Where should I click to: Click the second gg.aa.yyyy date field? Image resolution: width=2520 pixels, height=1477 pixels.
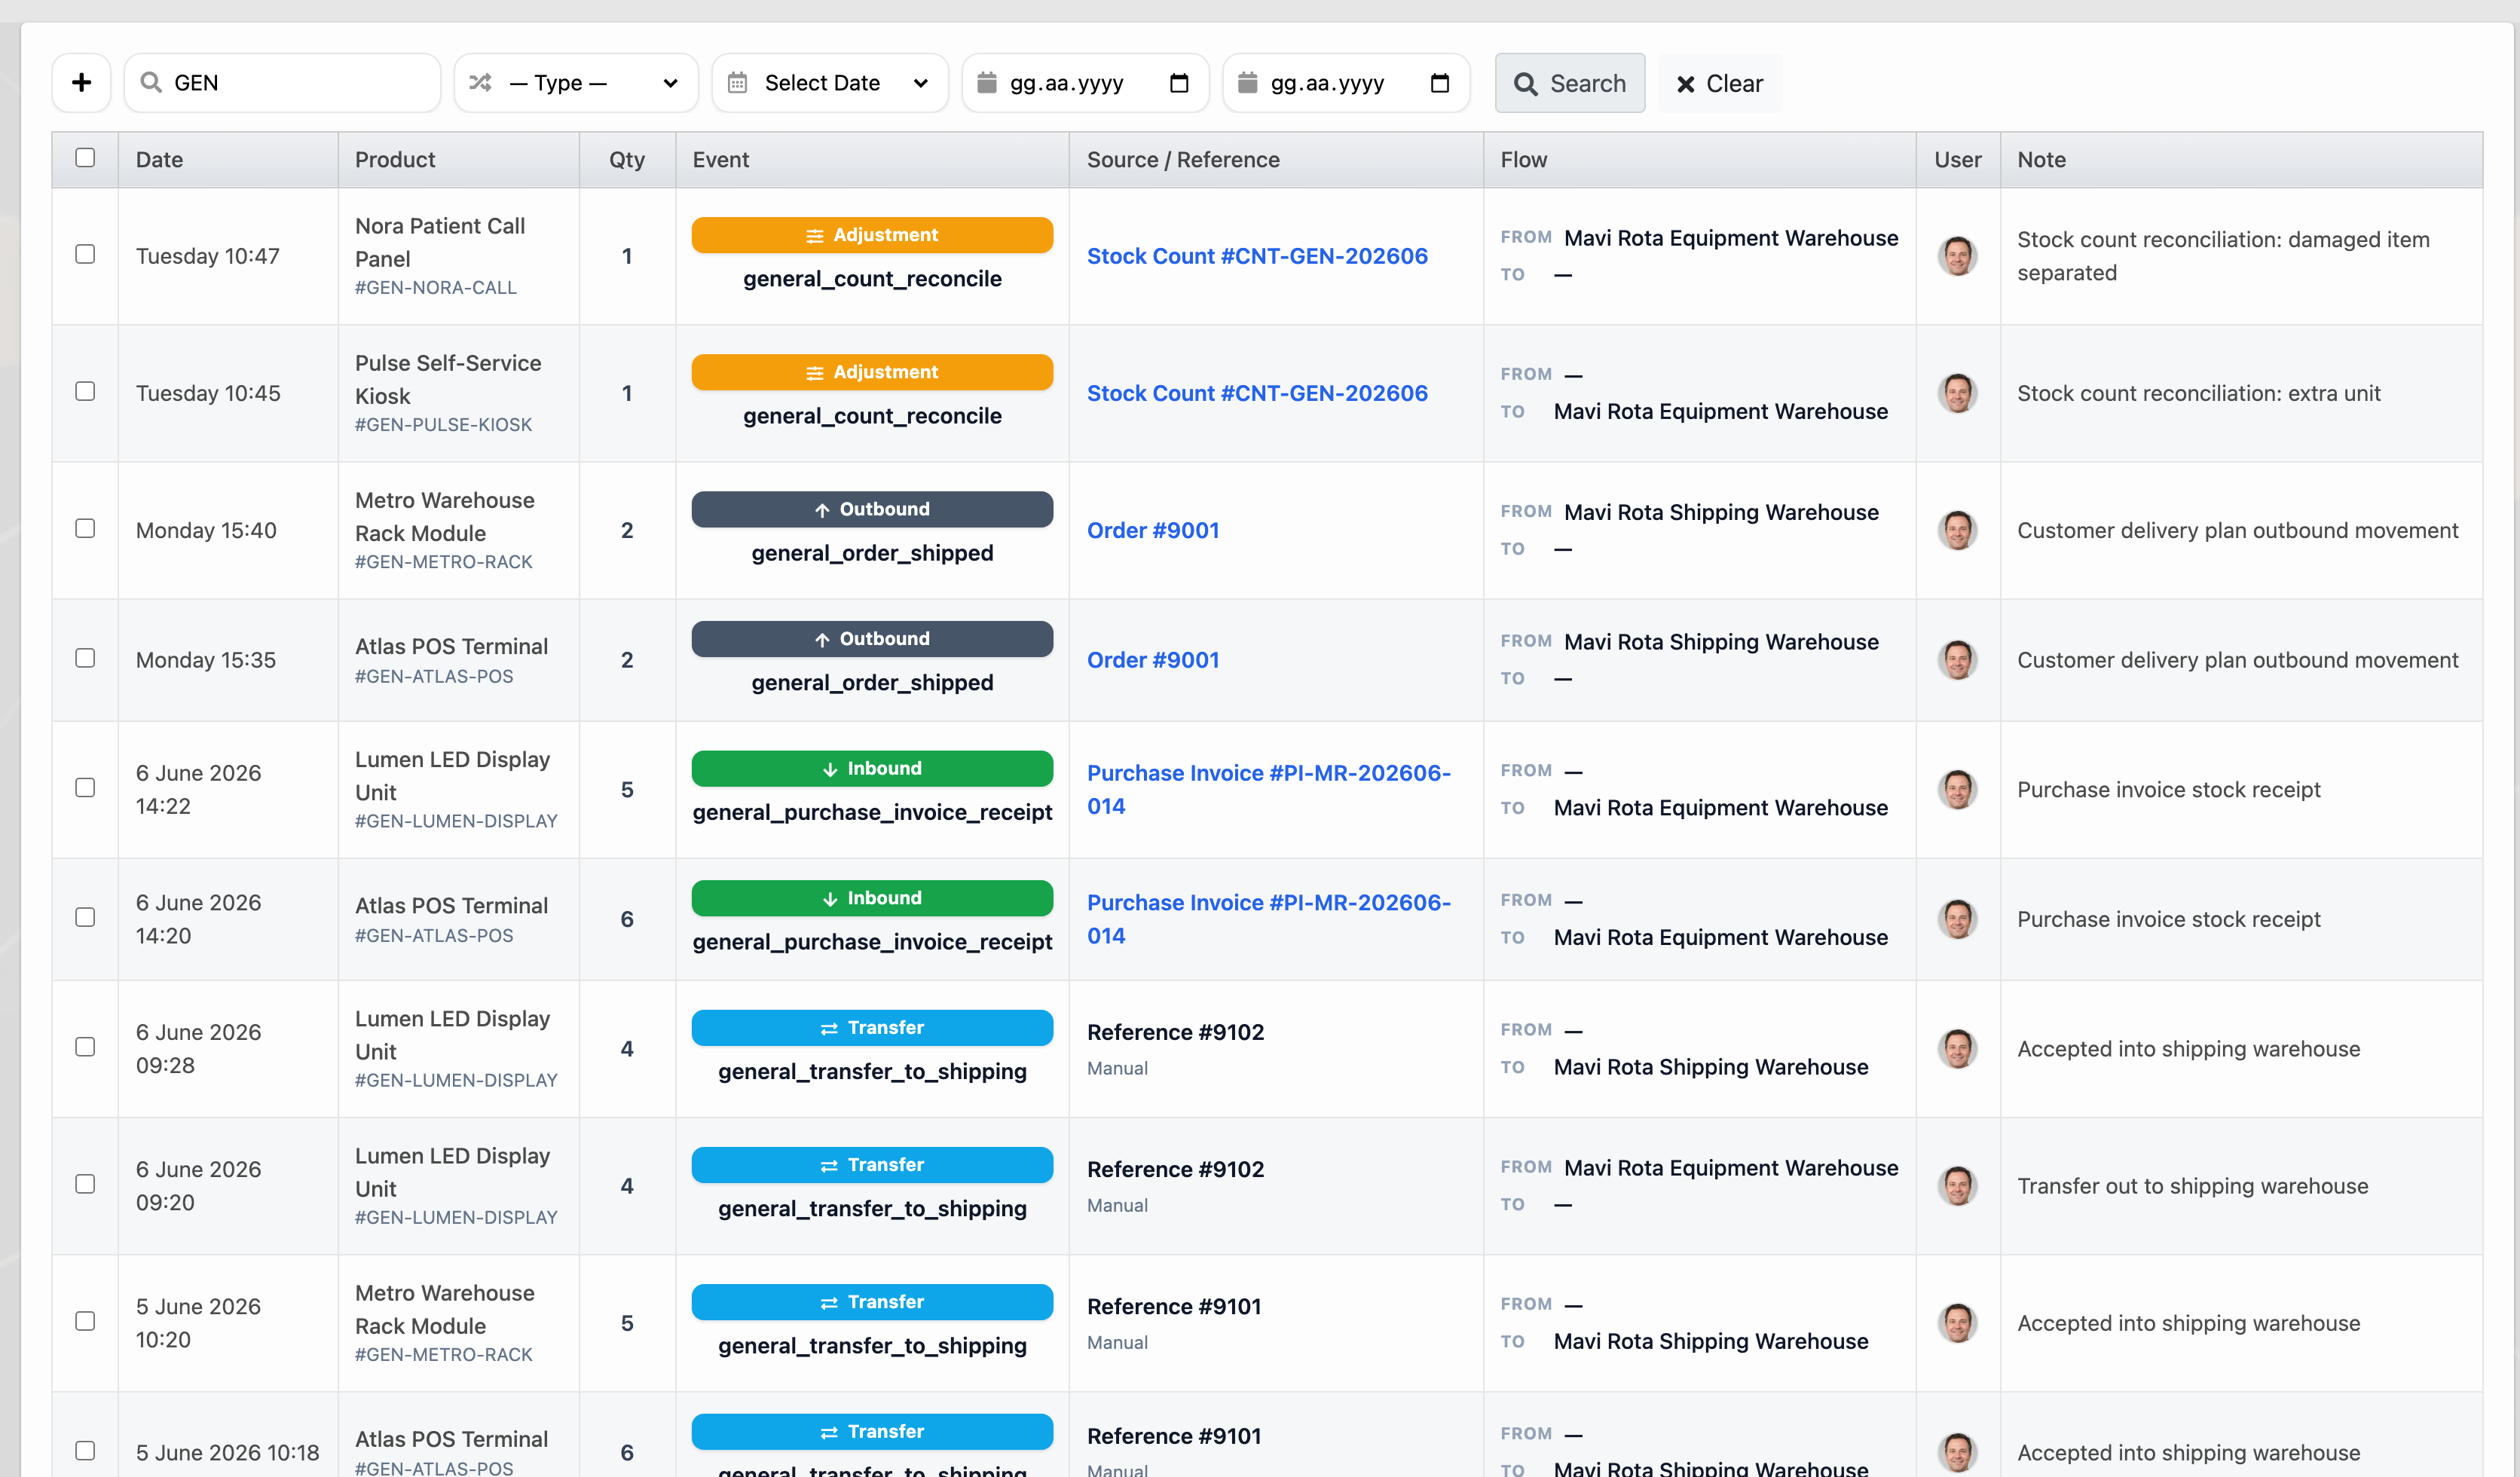(x=1346, y=83)
